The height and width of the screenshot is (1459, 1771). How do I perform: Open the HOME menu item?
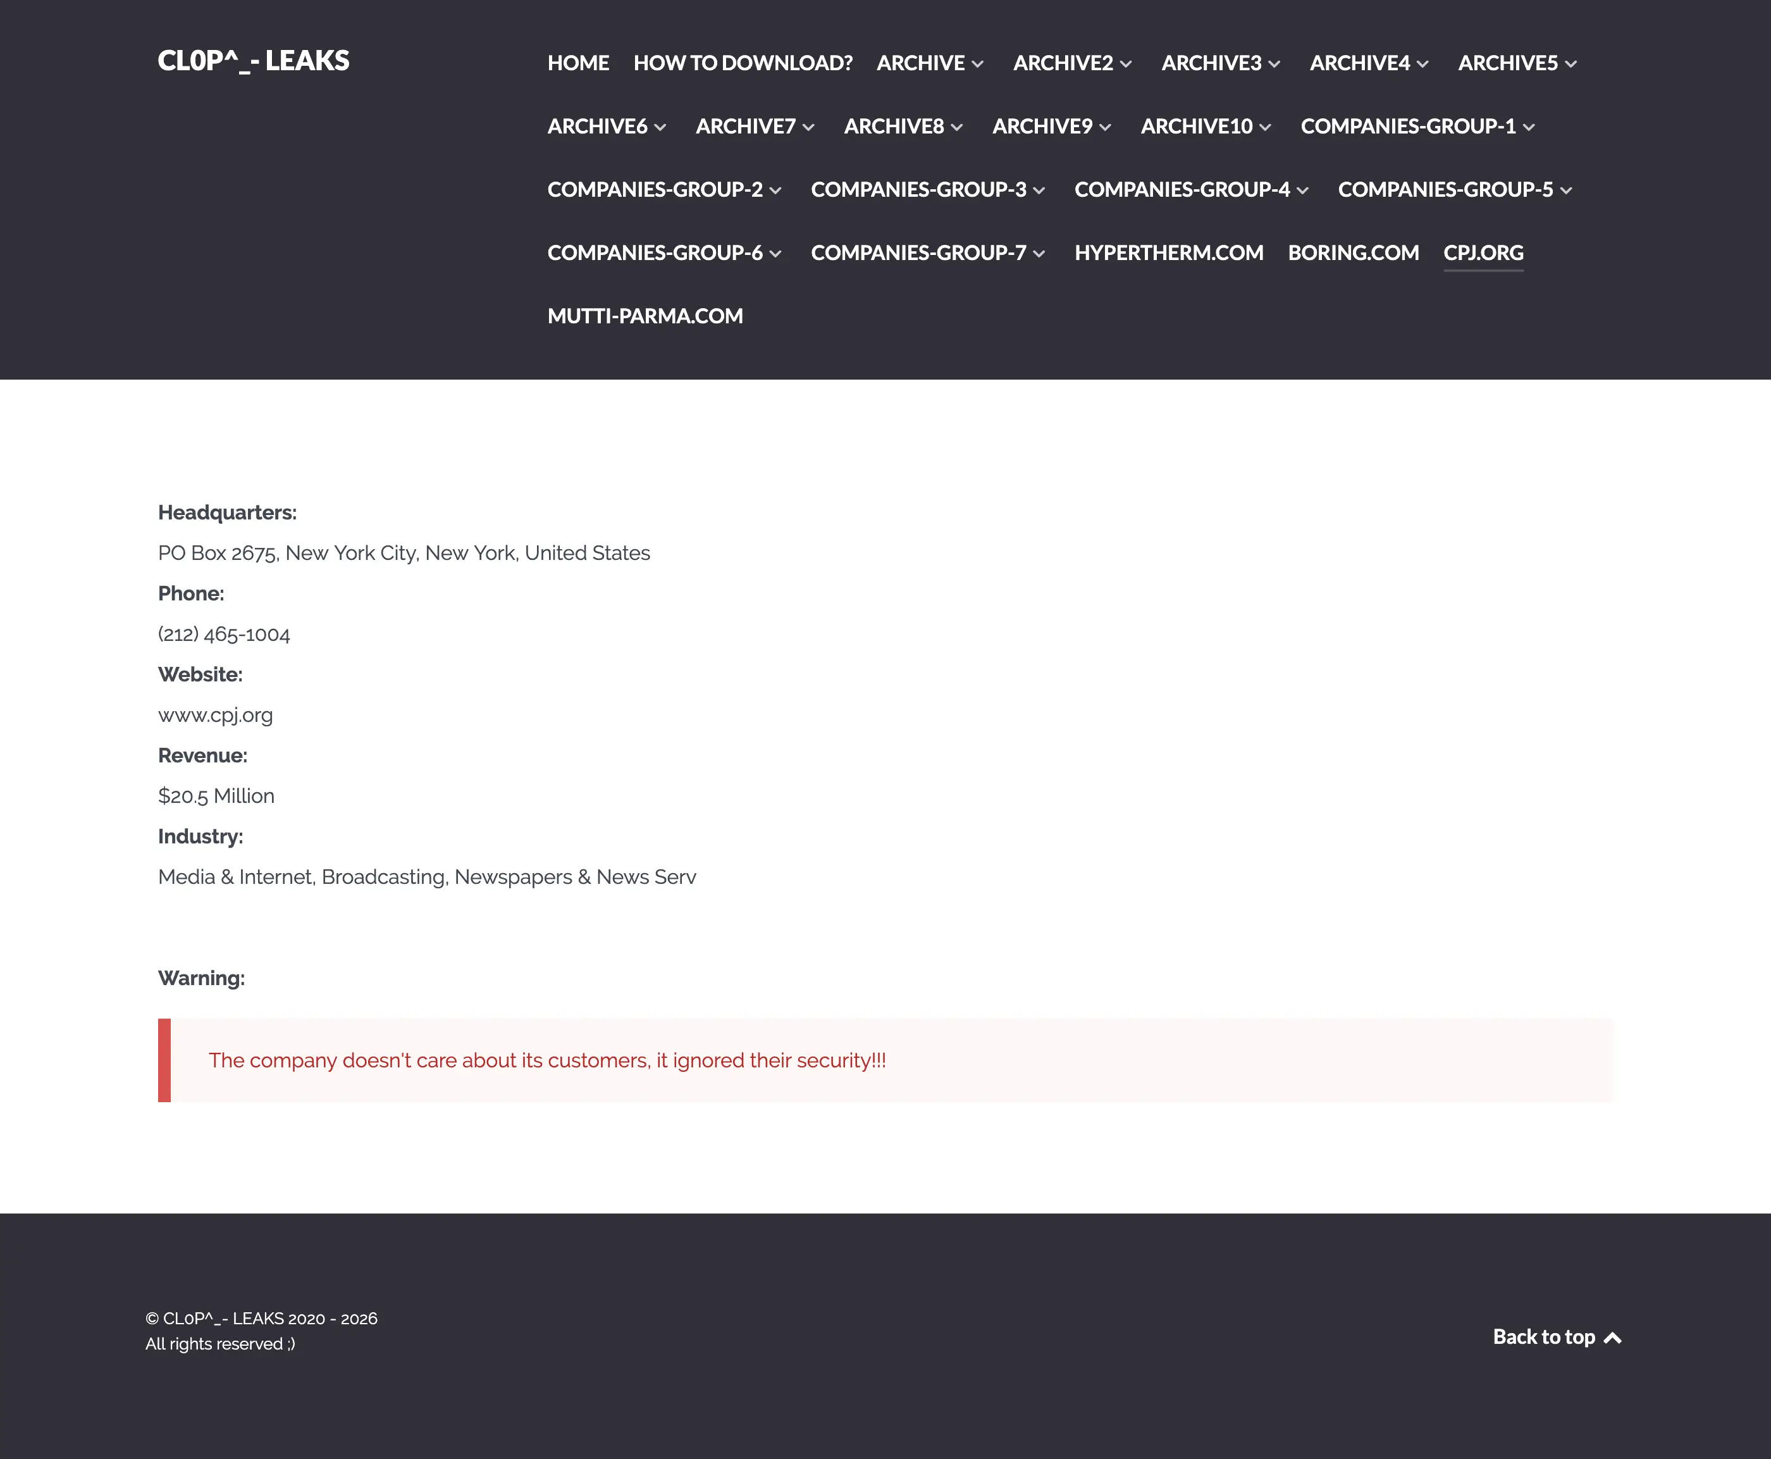[578, 63]
